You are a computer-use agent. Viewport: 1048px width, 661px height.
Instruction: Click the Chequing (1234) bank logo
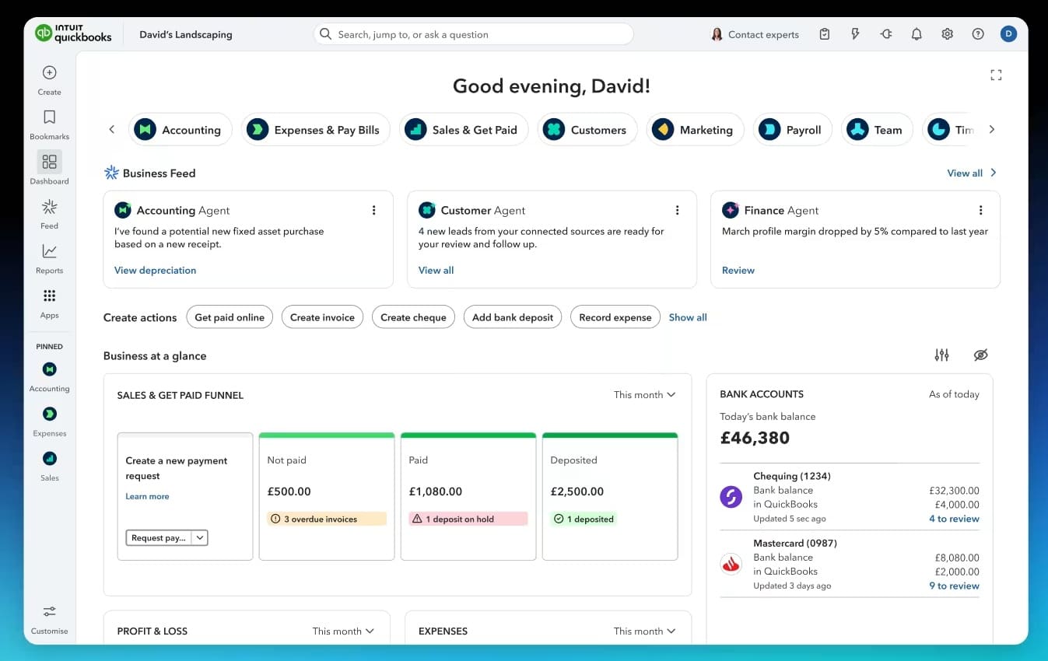pyautogui.click(x=731, y=497)
